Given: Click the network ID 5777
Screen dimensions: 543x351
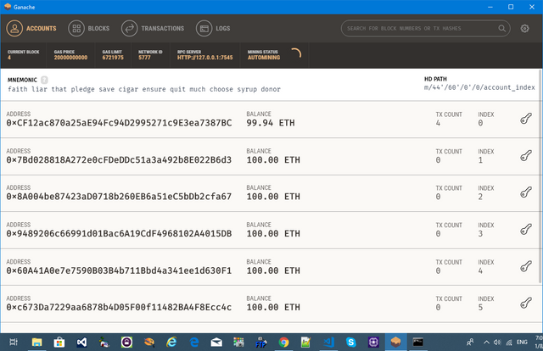Looking at the screenshot, I should click(x=145, y=58).
